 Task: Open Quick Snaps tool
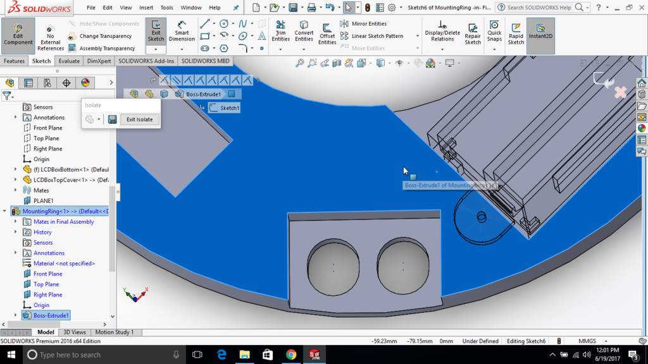(494, 32)
